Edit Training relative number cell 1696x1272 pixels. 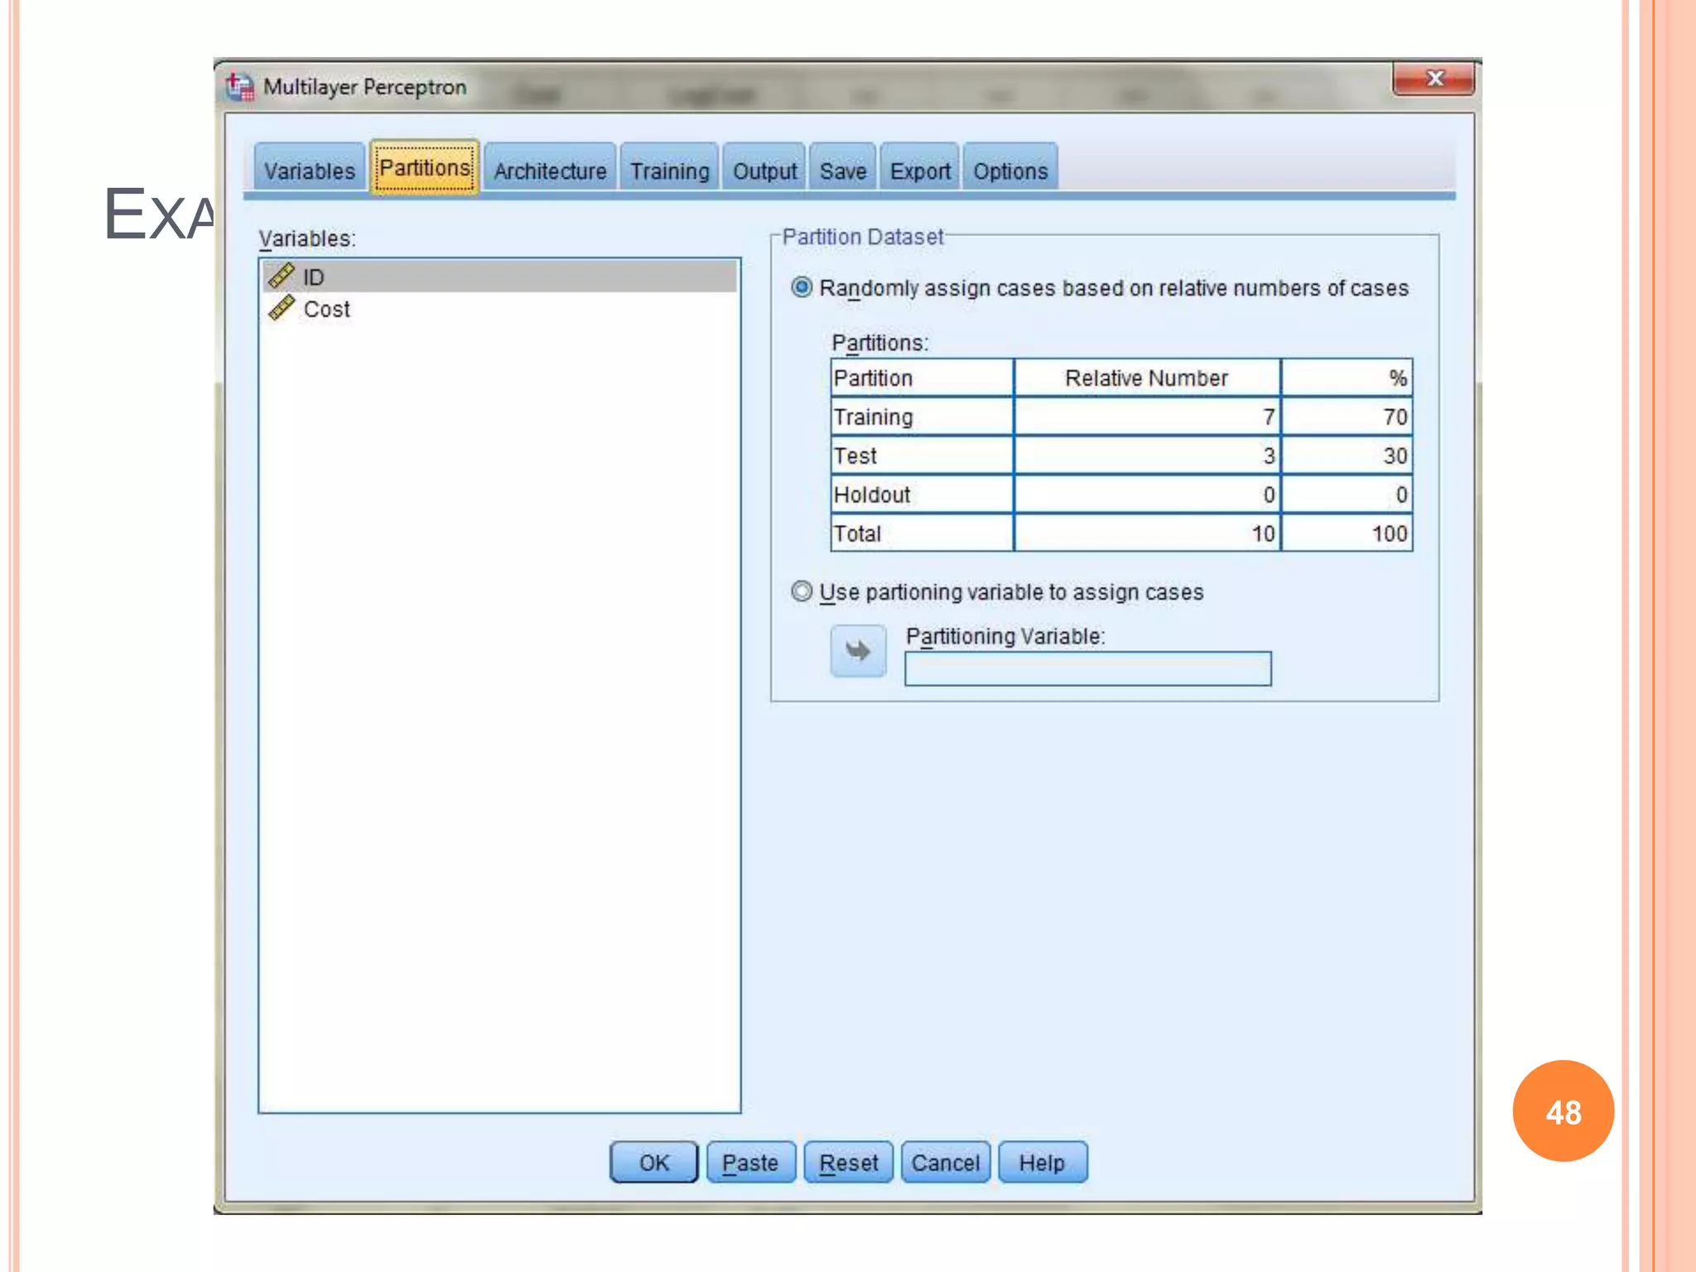tap(1146, 417)
